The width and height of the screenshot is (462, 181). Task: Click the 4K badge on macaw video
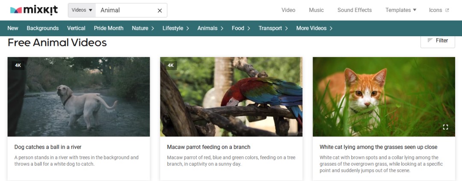171,66
